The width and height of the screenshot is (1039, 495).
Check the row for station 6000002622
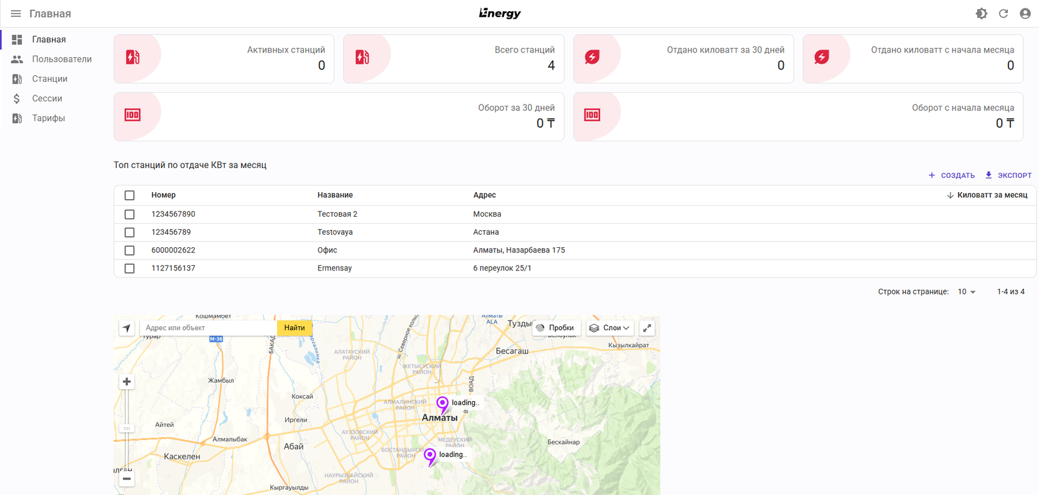pyautogui.click(x=130, y=250)
